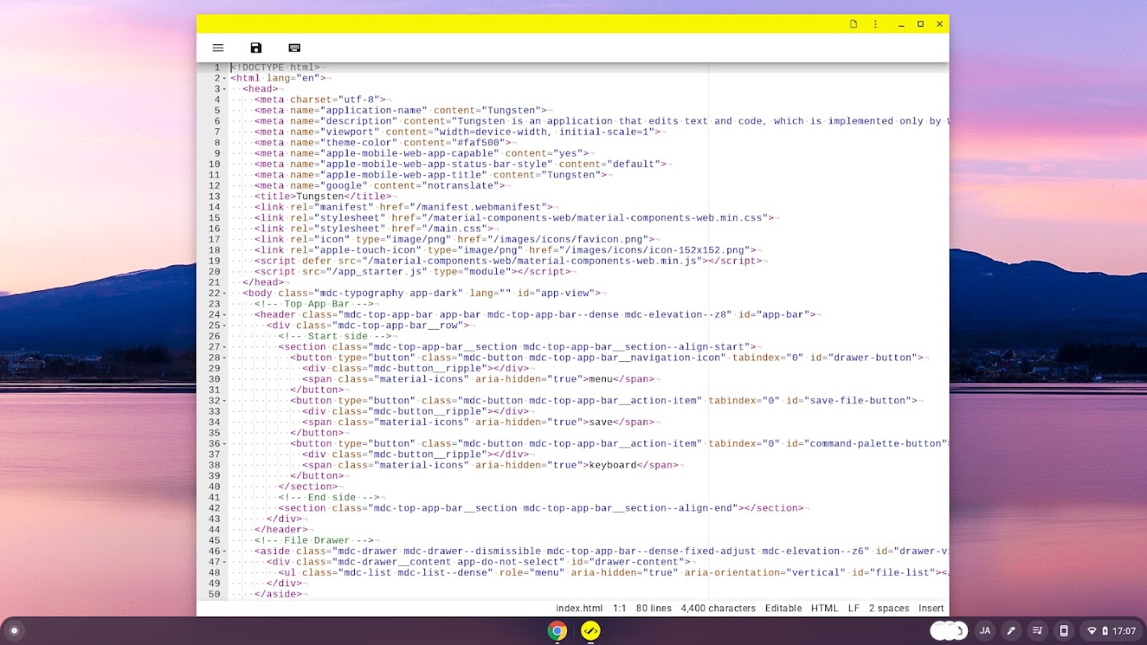Collapse the drawer-content div on line 47

(225, 562)
